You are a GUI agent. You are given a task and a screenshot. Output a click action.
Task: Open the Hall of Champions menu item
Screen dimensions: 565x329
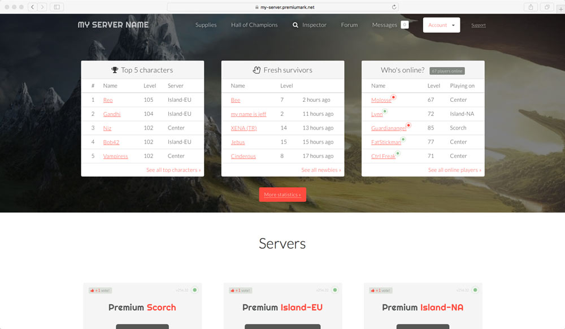point(254,25)
